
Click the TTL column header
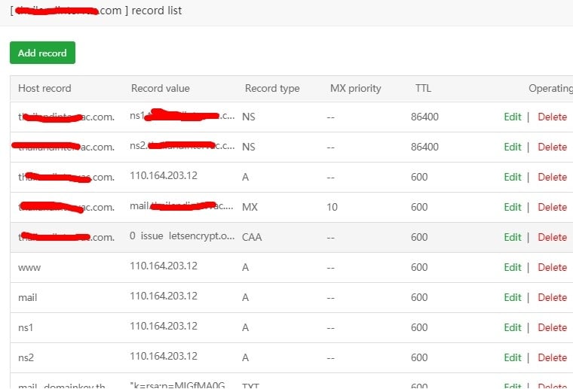[423, 88]
